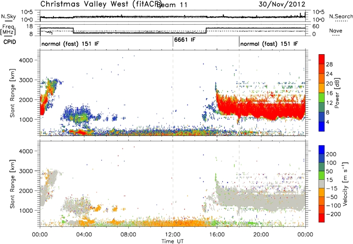This screenshot has width=353, height=244.
Task: Click the '20:00' time axis label
Action: [x=261, y=235]
